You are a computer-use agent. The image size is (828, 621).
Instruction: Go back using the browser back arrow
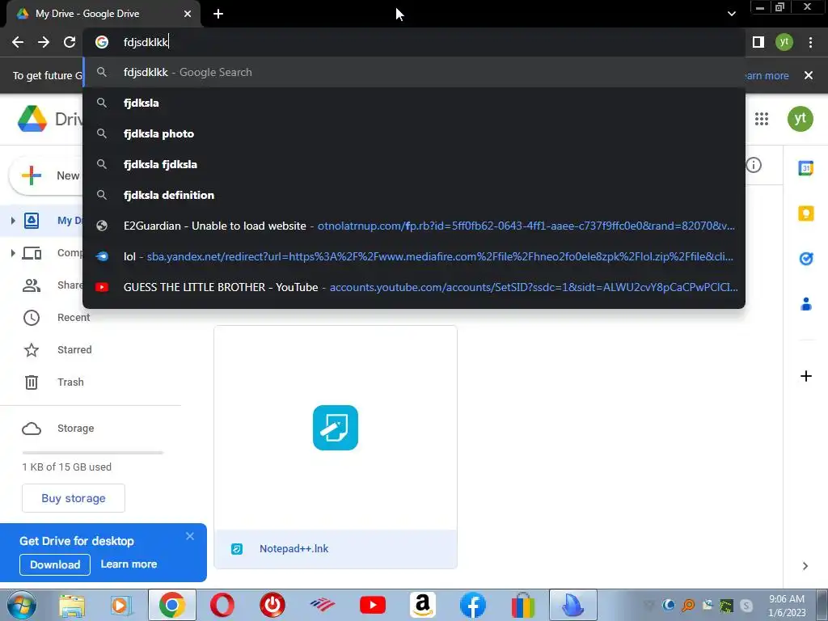click(18, 42)
